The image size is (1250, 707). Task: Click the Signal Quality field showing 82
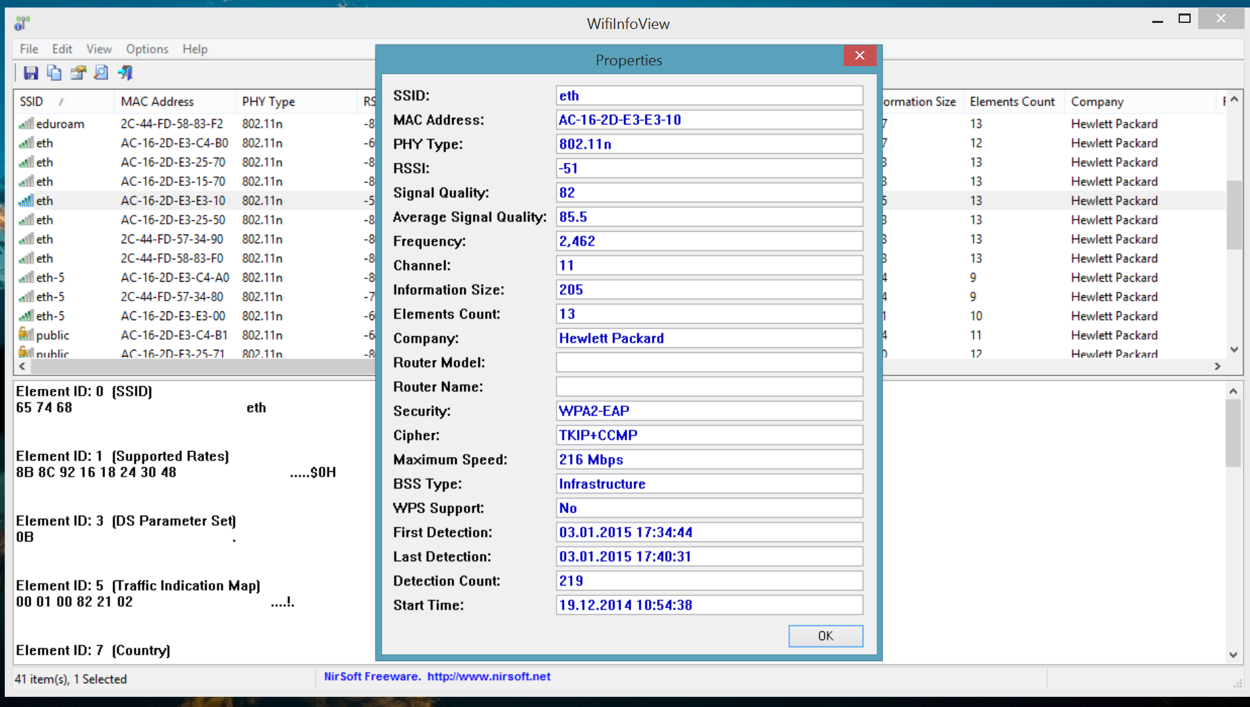[710, 193]
